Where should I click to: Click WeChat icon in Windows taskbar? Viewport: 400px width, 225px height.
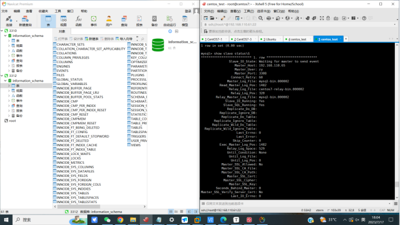click(x=107, y=220)
